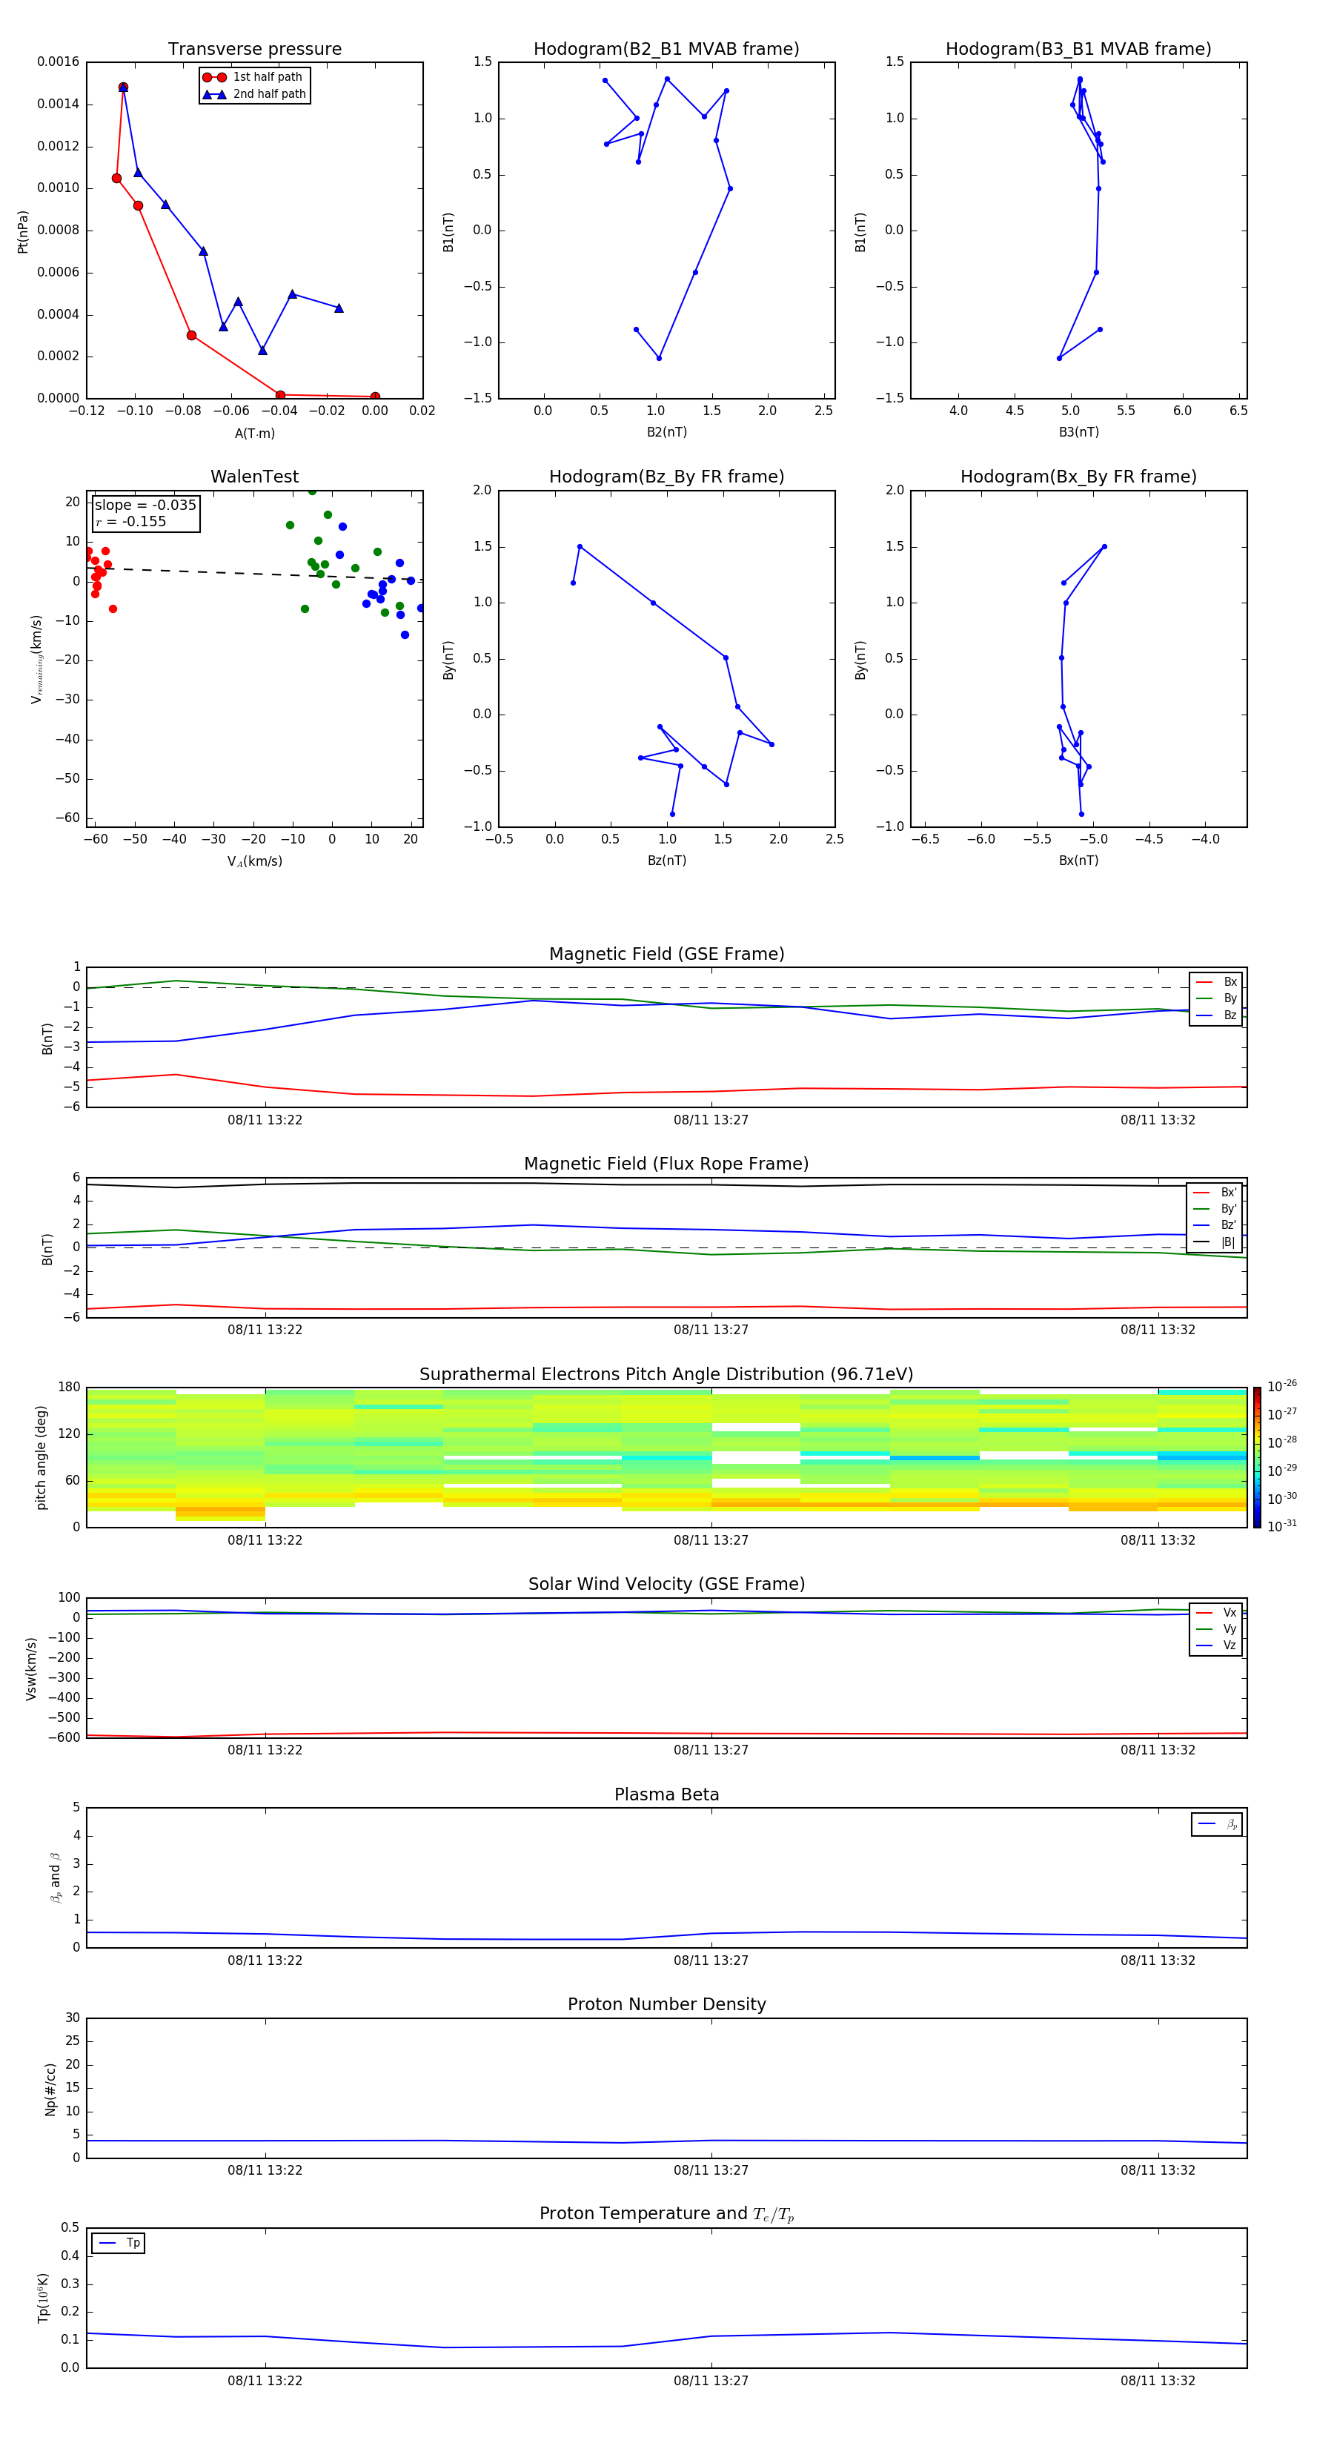Screen dimensions: 1334x2446
Task: Click the "pitch angle (deg)" y-axis label
Action: (x=41, y=1456)
